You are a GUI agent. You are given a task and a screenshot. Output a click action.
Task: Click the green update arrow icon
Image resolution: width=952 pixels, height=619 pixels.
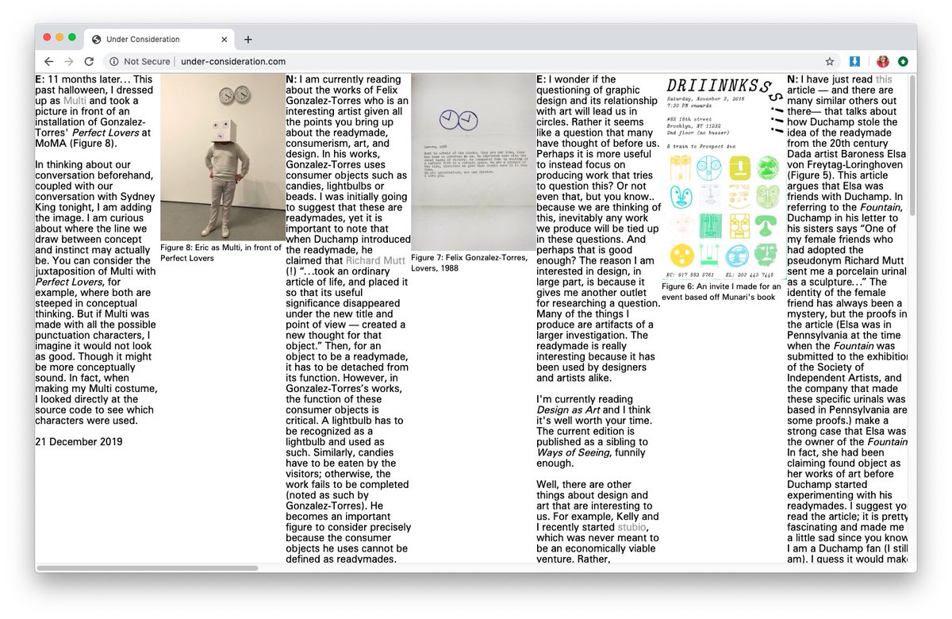(903, 61)
